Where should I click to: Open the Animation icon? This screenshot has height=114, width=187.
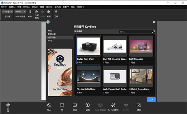pos(88,105)
